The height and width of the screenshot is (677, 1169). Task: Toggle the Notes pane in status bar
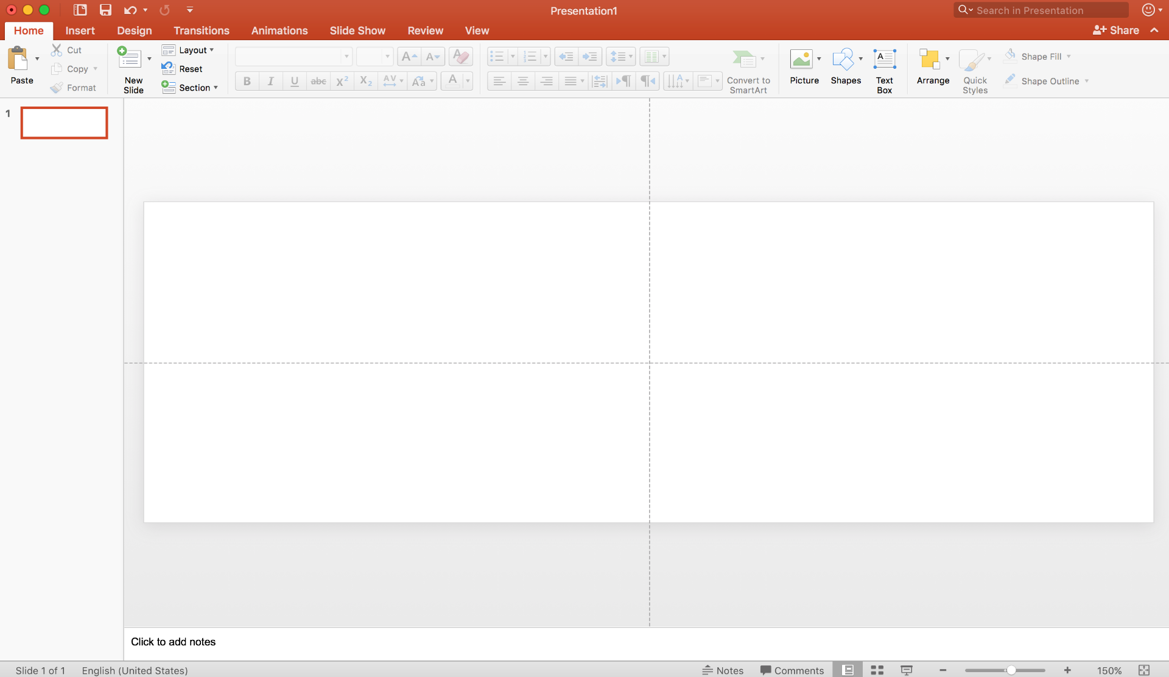pyautogui.click(x=723, y=670)
